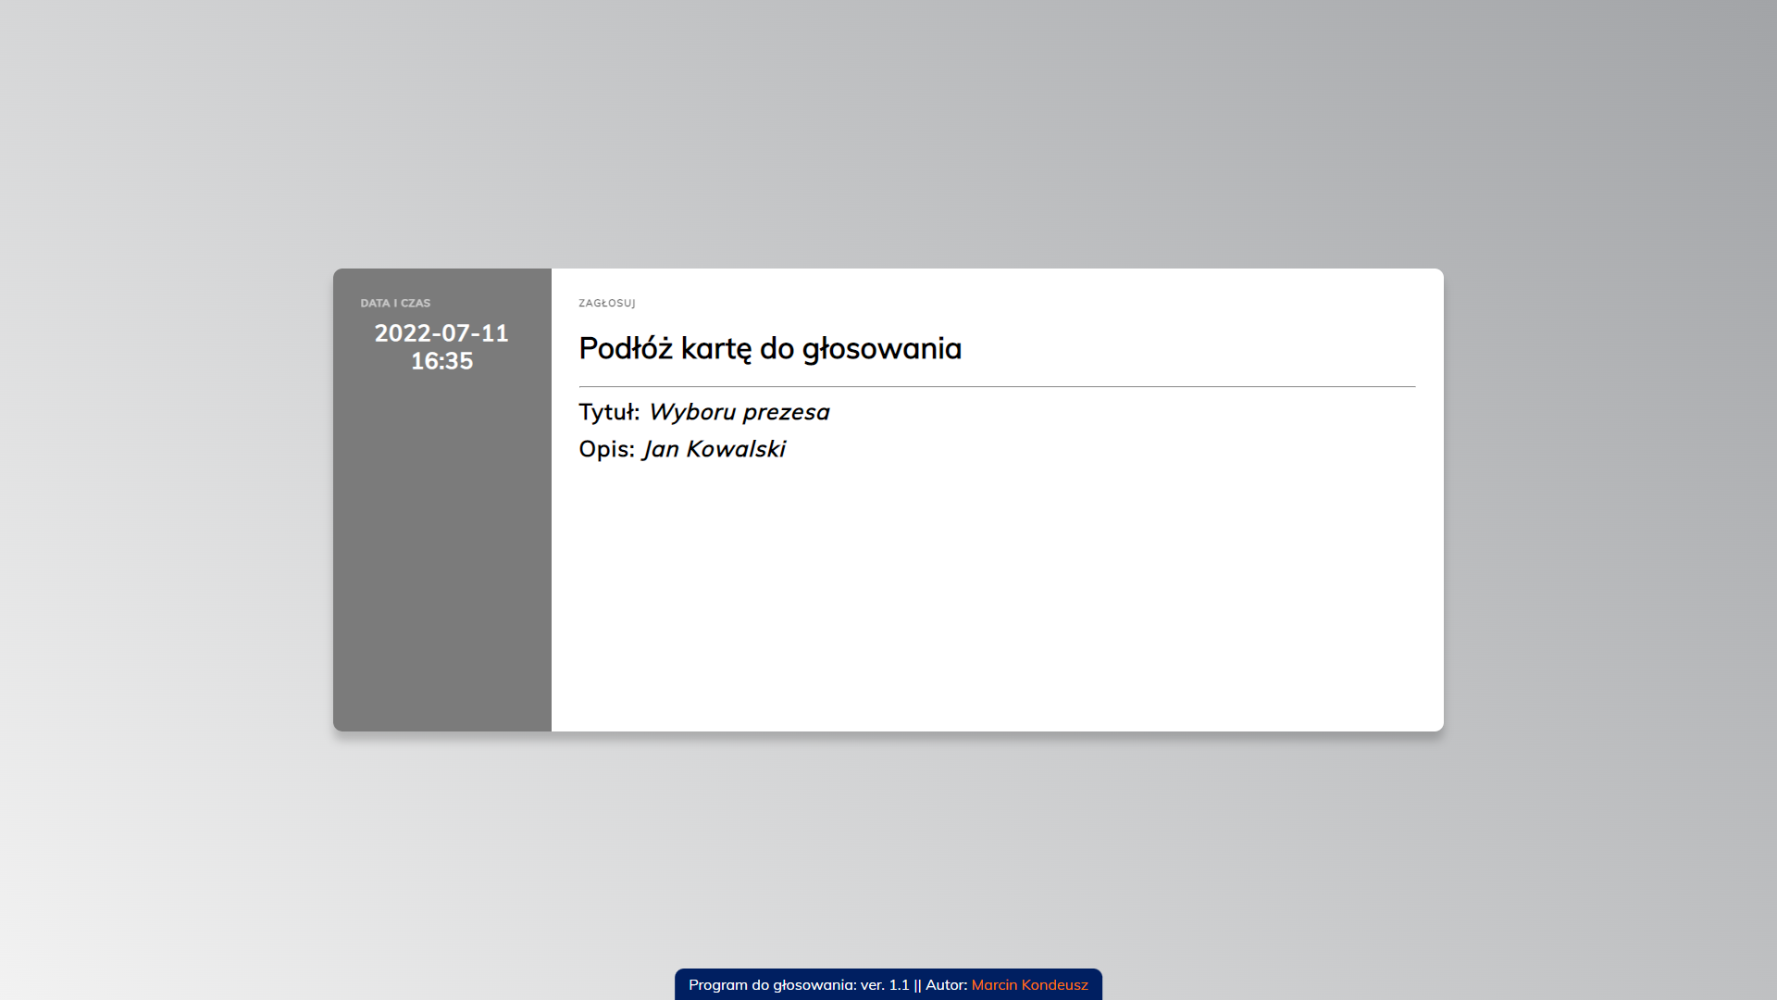
Task: Click the 'Opis:' field label
Action: (x=606, y=449)
